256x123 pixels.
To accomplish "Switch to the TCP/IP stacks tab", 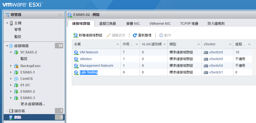I will 189,24.
